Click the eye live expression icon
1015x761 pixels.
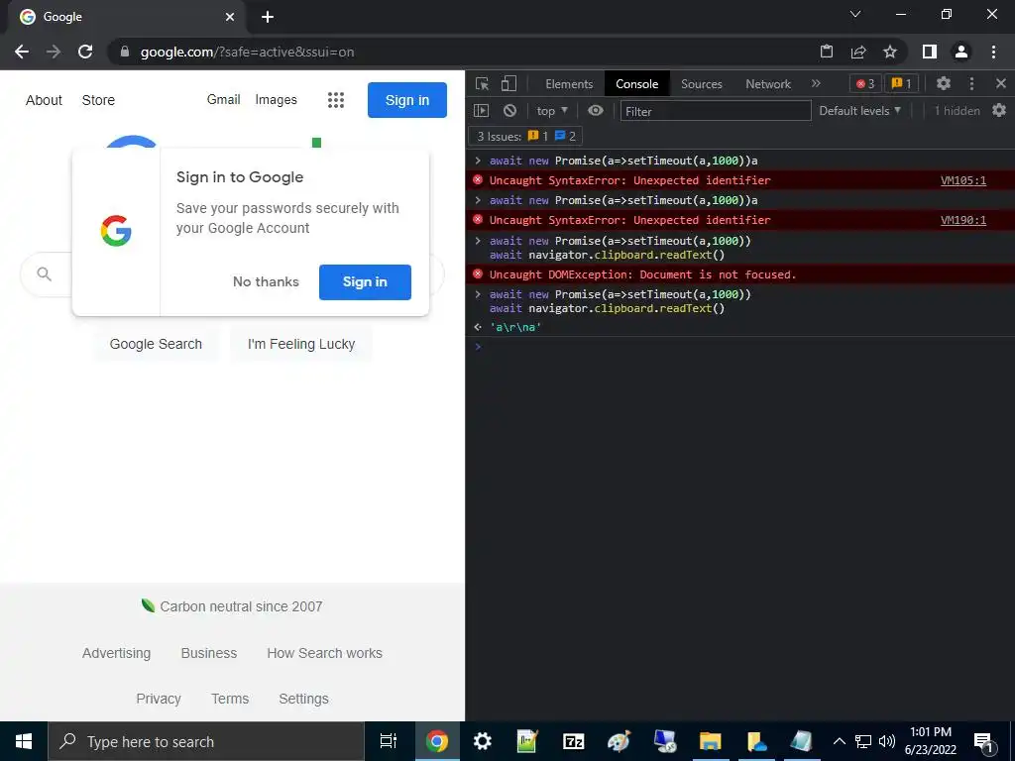pos(596,111)
